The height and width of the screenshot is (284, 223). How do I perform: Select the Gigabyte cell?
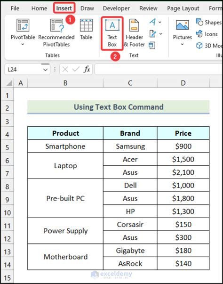click(130, 251)
